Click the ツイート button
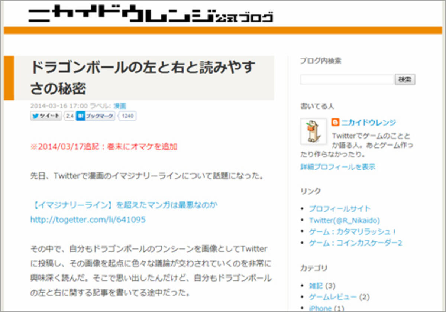 tap(46, 116)
